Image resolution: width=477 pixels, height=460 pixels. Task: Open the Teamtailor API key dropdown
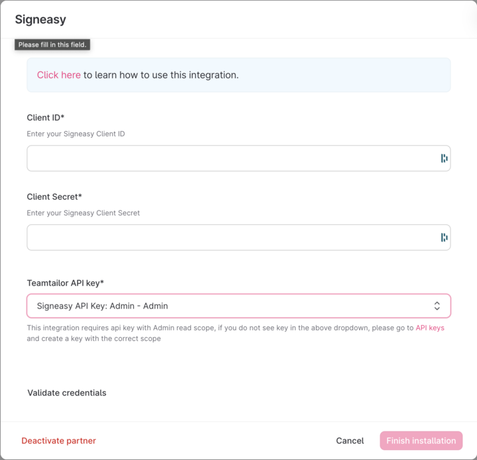[238, 306]
